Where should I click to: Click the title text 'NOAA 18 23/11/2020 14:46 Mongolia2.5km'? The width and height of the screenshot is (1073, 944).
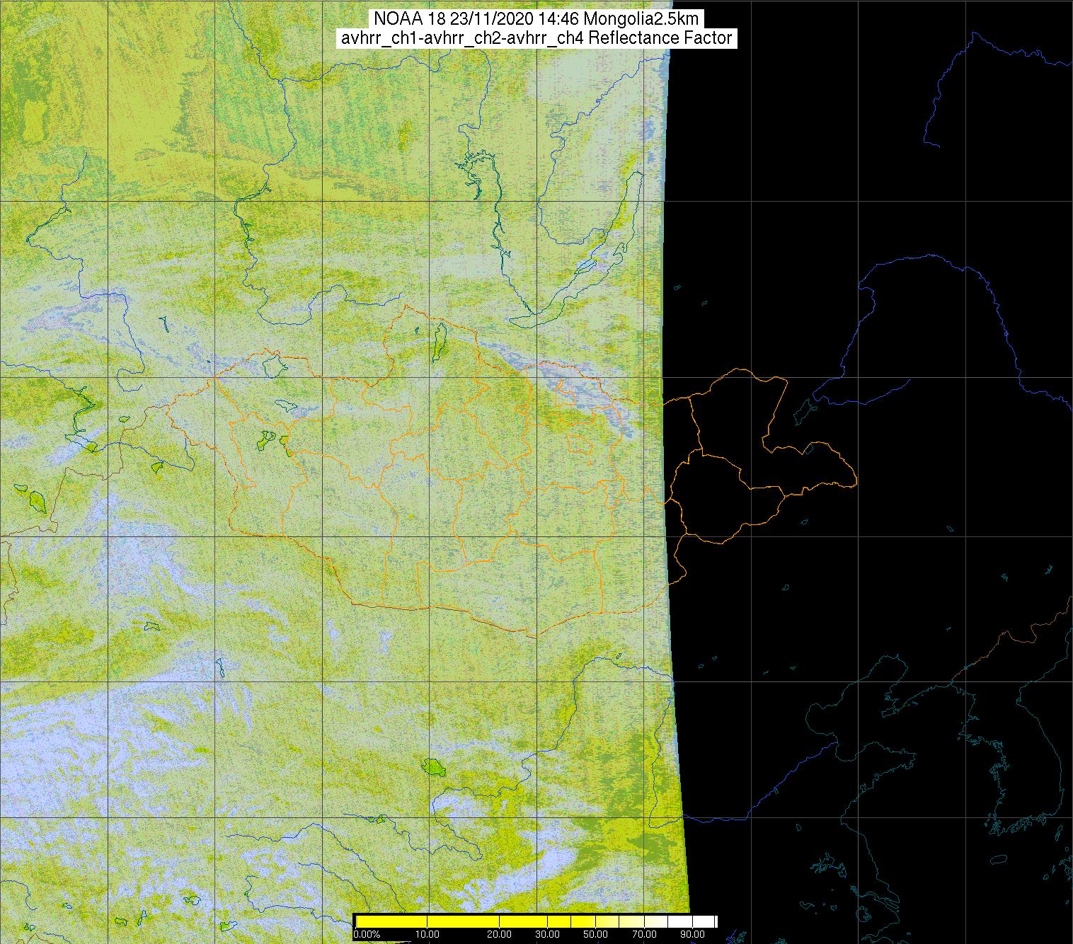536,18
